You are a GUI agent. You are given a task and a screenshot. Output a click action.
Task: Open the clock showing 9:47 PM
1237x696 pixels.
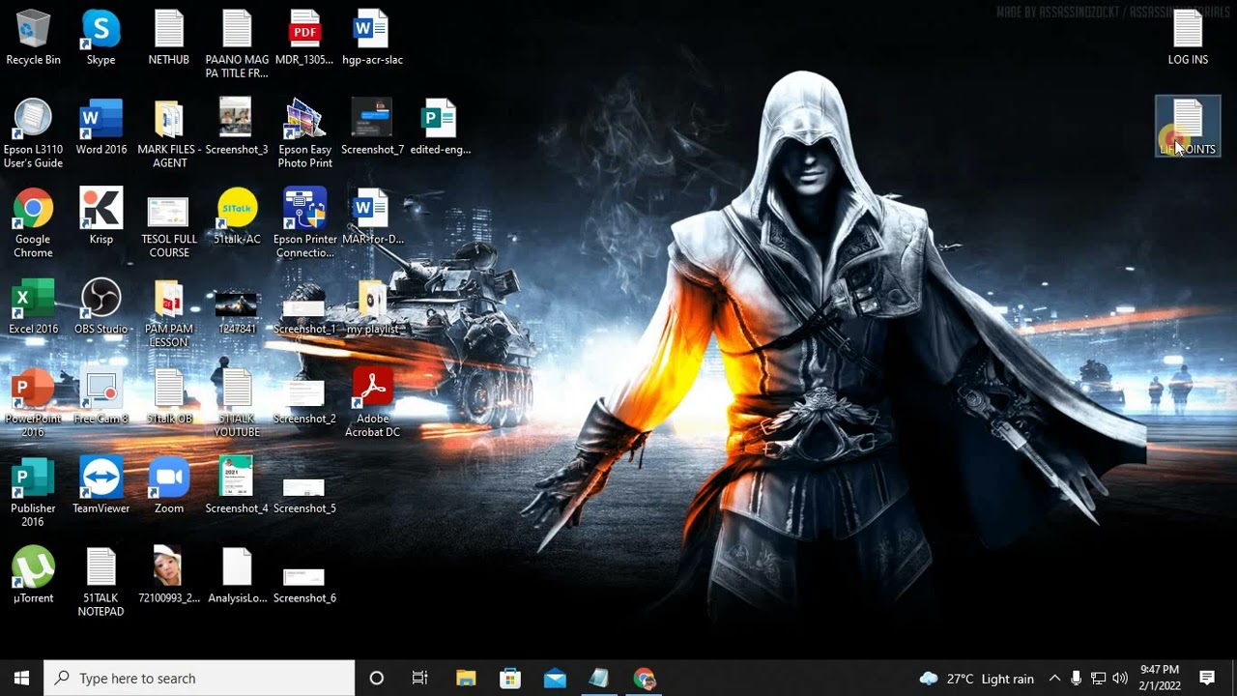point(1160,679)
